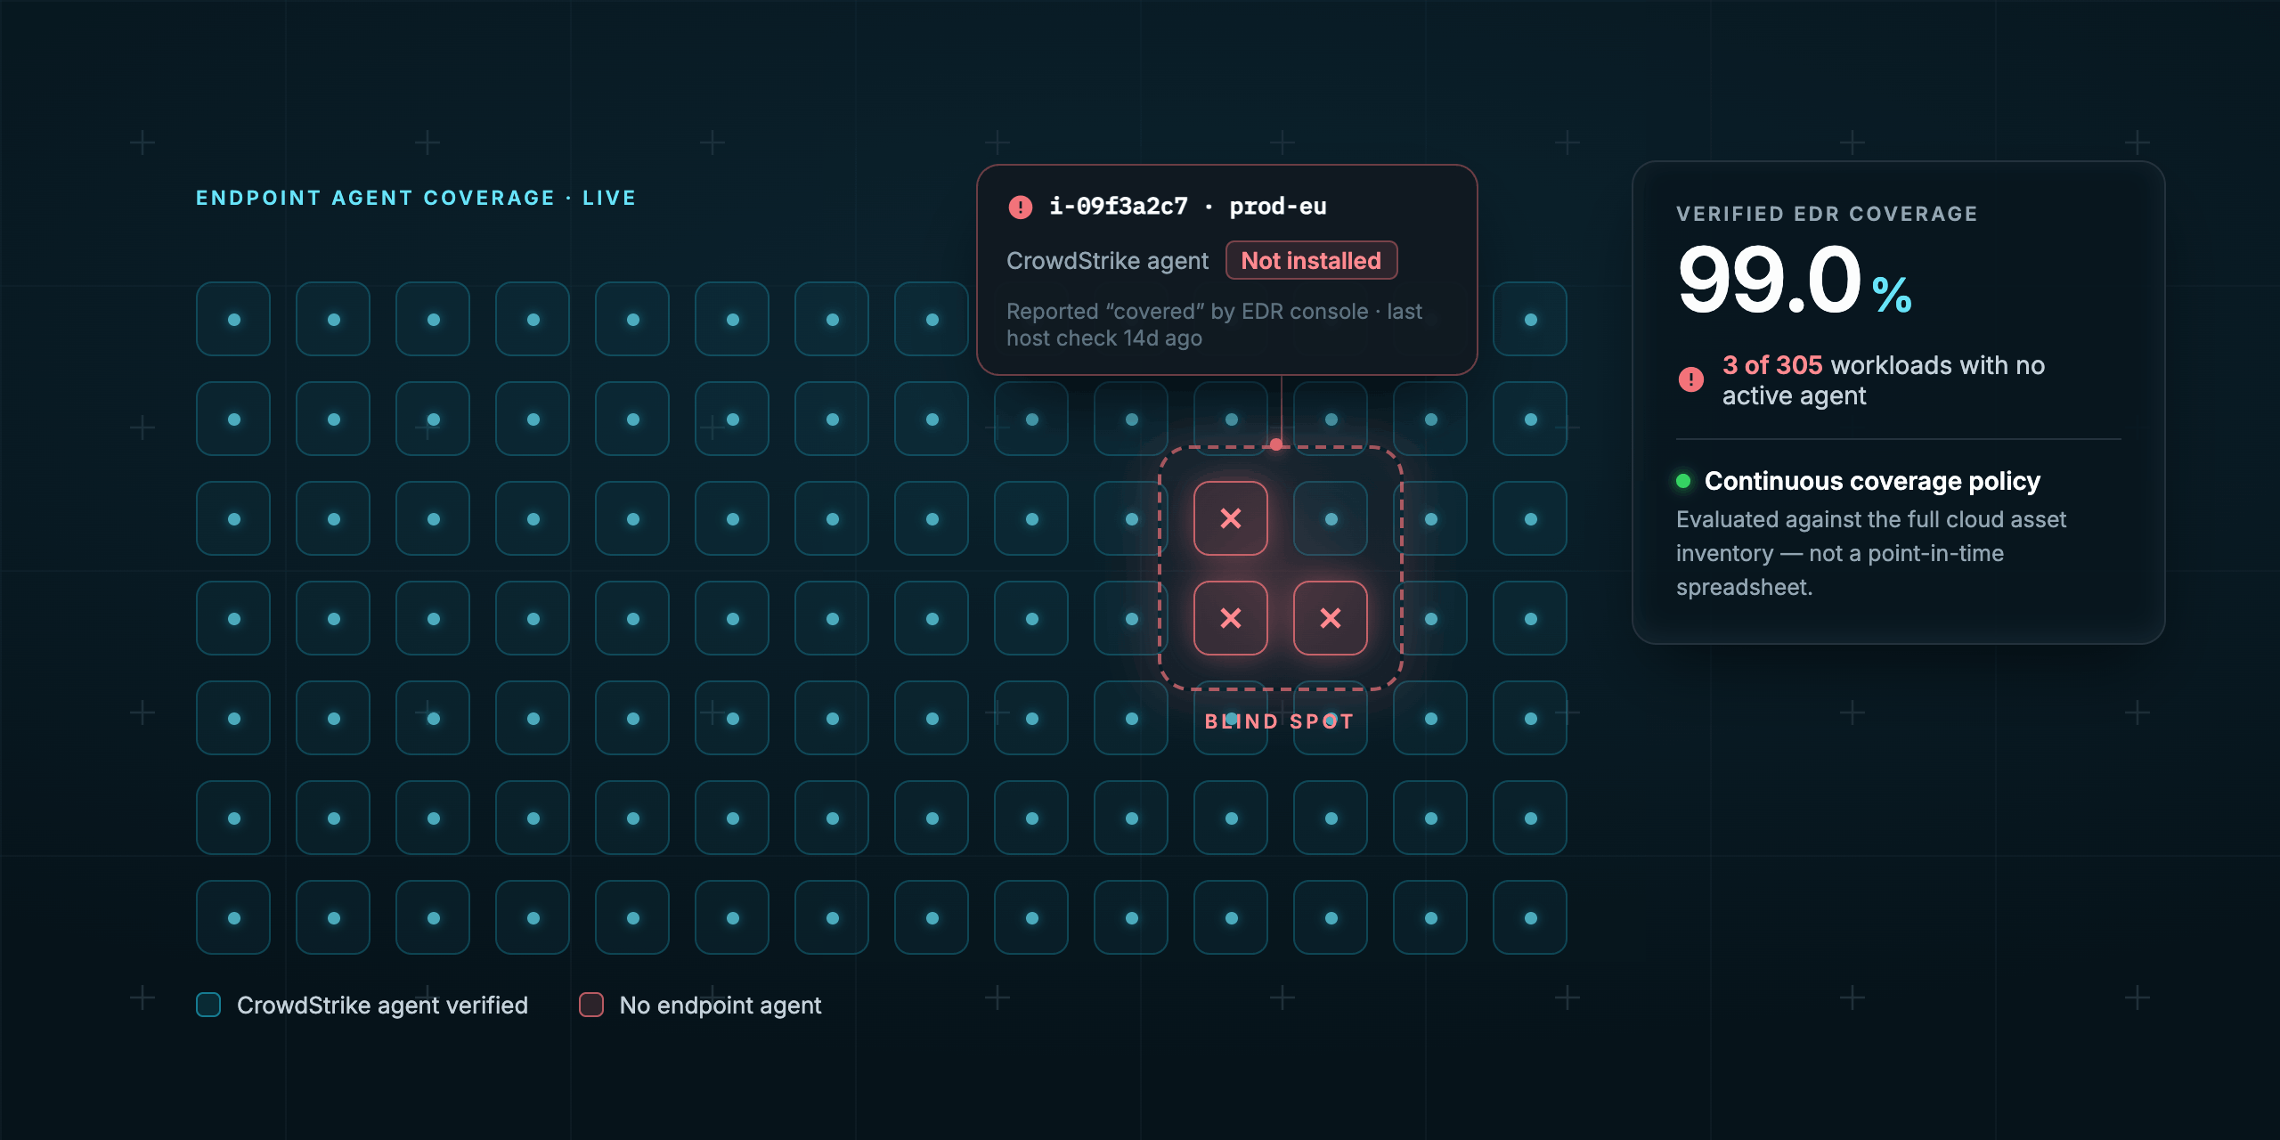Viewport: 2280px width, 1140px height.
Task: Click the red legend swatch for No endpoint agent
Action: [x=591, y=1005]
